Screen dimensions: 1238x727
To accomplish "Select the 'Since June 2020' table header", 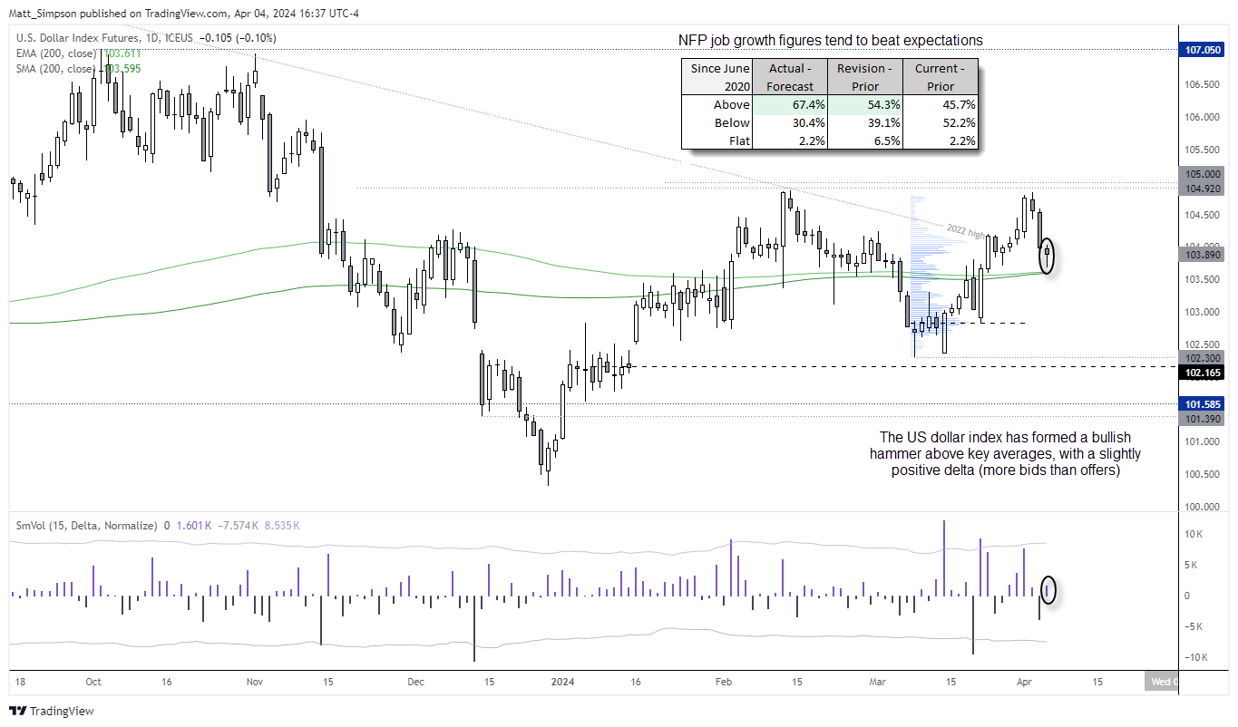I will pos(716,77).
